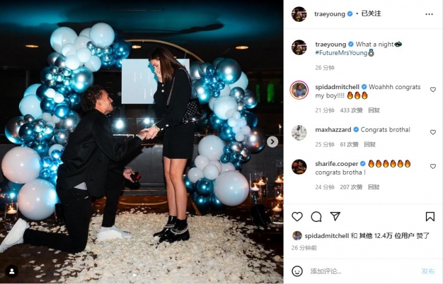Image resolution: width=443 pixels, height=284 pixels.
Task: Click 回复 under spidadmitchell's comment
Action: 374,110
